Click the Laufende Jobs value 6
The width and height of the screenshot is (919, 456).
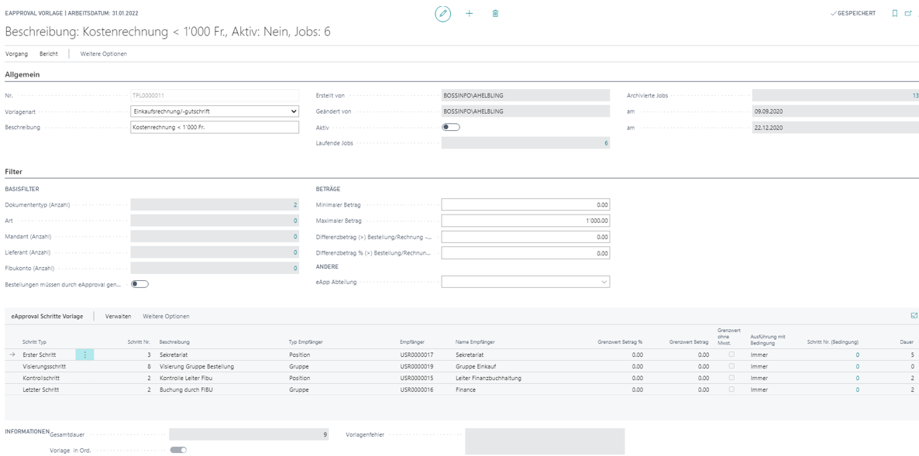click(606, 143)
